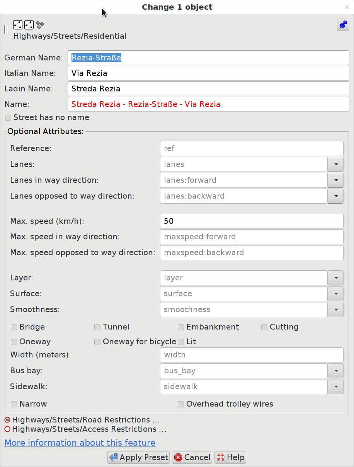
Task: Open the Lanes in way direction dropdown
Action: (336, 180)
